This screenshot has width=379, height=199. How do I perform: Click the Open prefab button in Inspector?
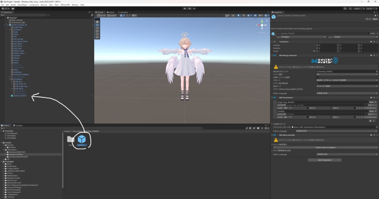375,19
